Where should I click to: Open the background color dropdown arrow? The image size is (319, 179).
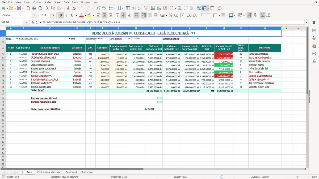pos(93,15)
